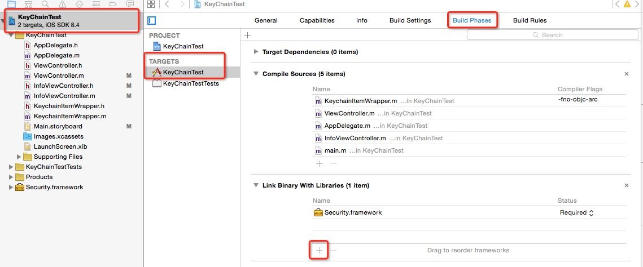Select InfoViewController.m in the navigator
Image resolution: width=643 pixels, height=267 pixels.
(64, 96)
